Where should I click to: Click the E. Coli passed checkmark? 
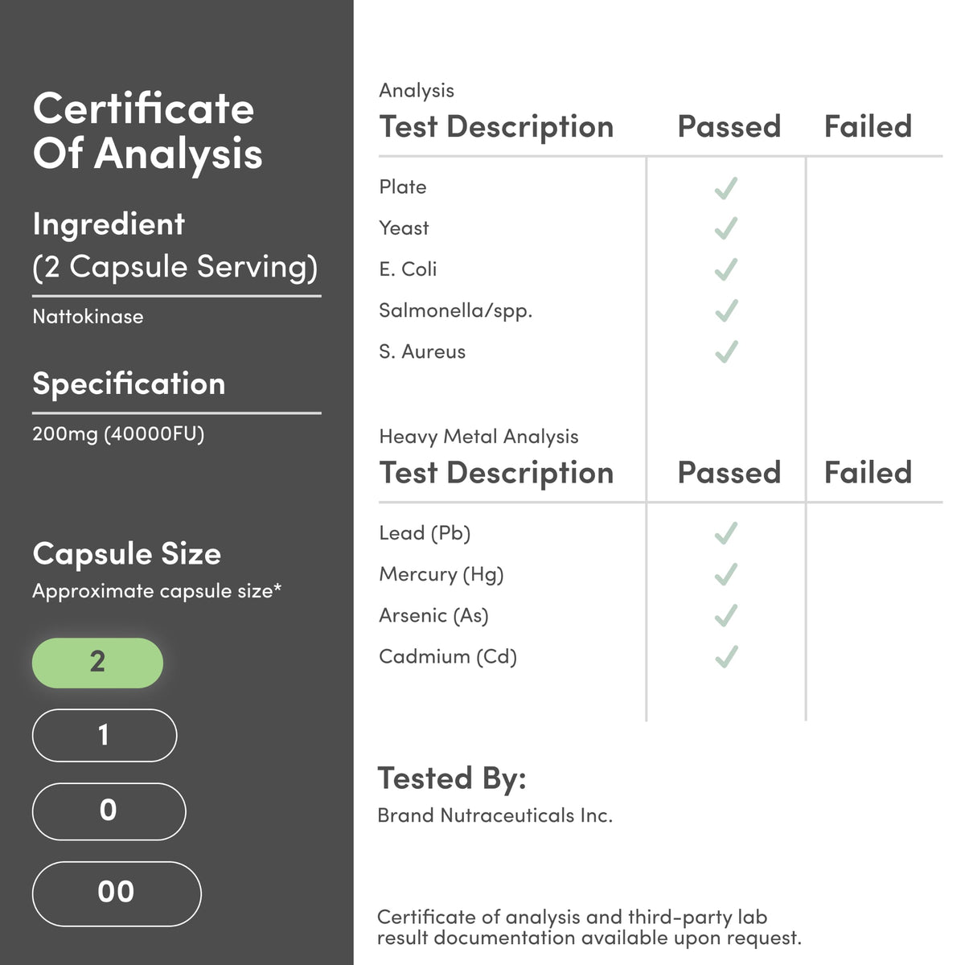(x=726, y=270)
